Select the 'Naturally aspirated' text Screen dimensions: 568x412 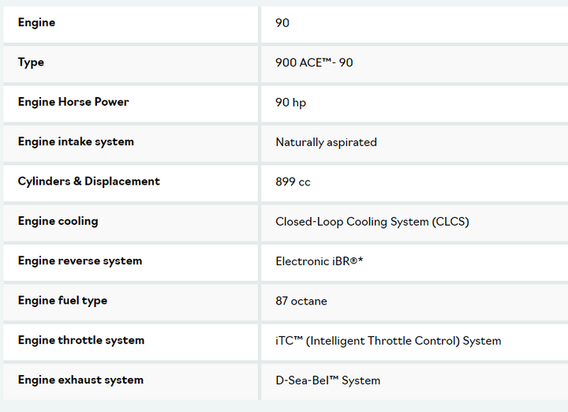coord(326,142)
